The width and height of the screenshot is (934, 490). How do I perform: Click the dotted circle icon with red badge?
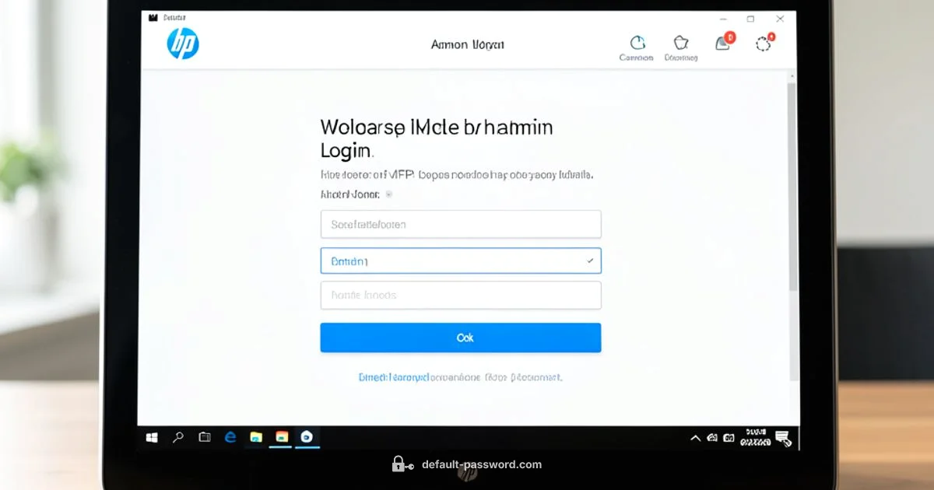click(763, 44)
